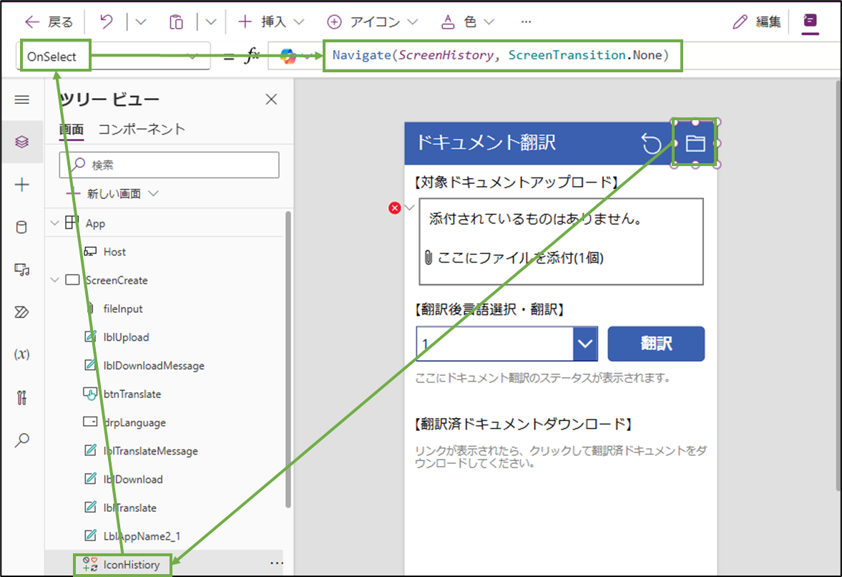
Task: Open the IconHistiory more options ellipsis
Action: 277,563
